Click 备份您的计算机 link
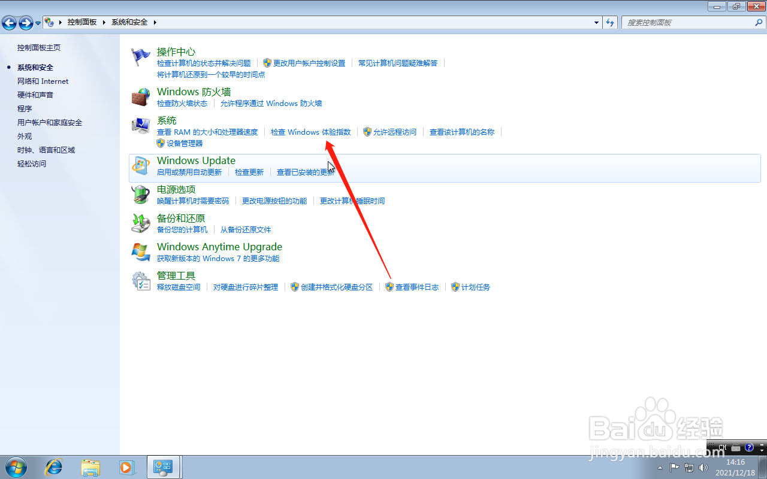 182,229
